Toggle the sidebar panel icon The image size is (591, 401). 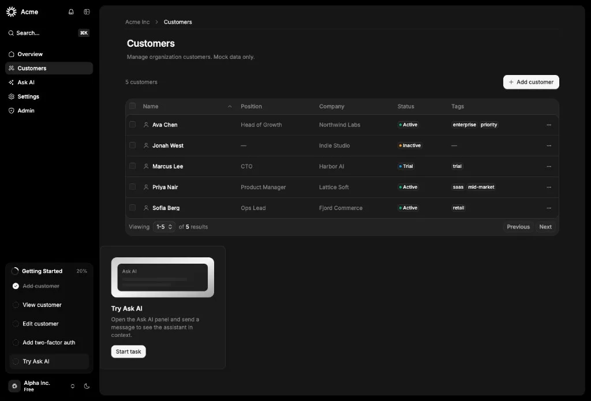87,12
